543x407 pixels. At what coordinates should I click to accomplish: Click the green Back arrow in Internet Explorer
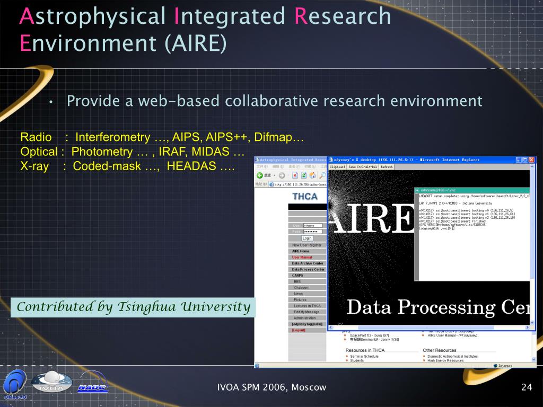tap(260, 175)
